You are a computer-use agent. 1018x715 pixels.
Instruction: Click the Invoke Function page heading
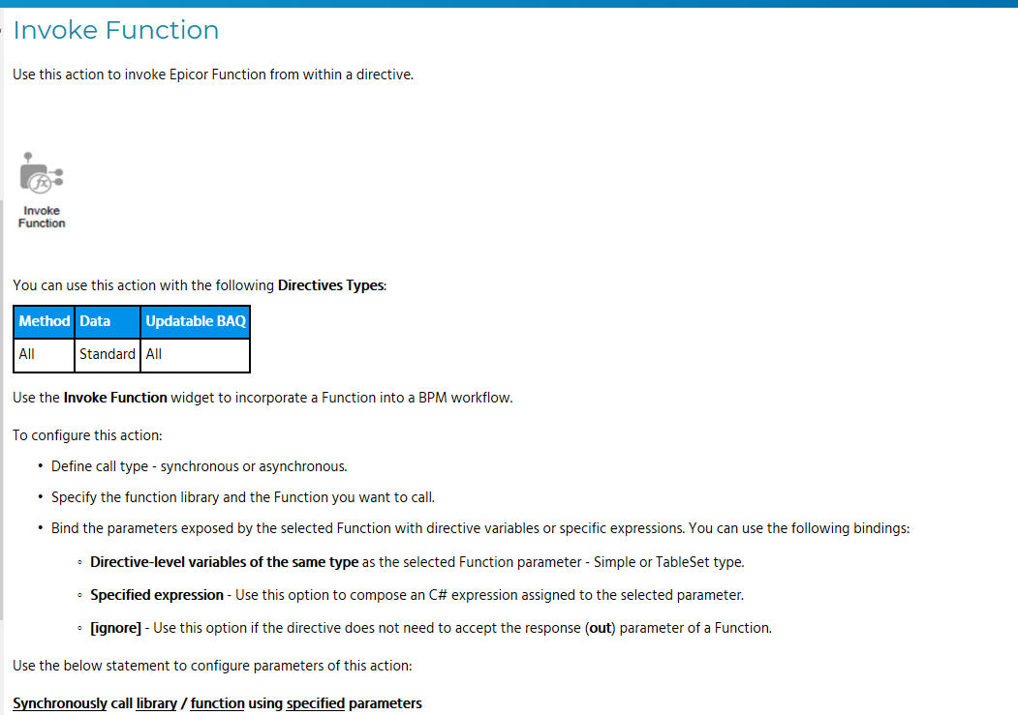click(116, 30)
